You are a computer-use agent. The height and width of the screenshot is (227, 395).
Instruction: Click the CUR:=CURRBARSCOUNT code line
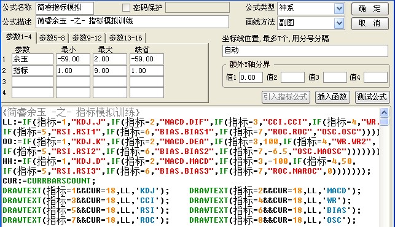[49, 181]
